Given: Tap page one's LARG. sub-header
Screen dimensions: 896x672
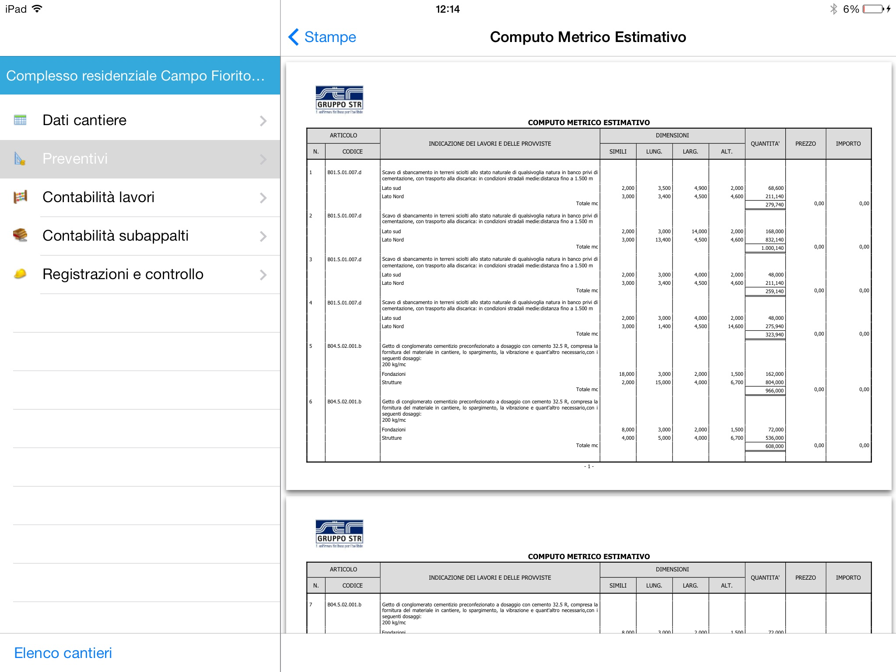Looking at the screenshot, I should click(x=690, y=151).
